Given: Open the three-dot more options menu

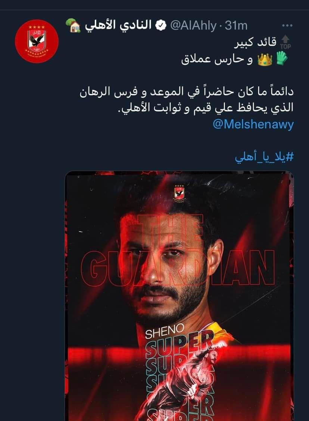Looking at the screenshot, I should click(287, 26).
